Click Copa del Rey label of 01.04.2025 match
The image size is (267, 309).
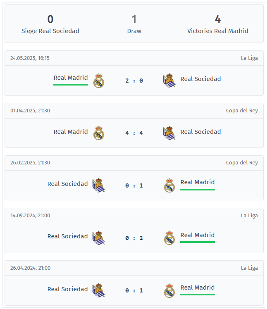pyautogui.click(x=242, y=111)
